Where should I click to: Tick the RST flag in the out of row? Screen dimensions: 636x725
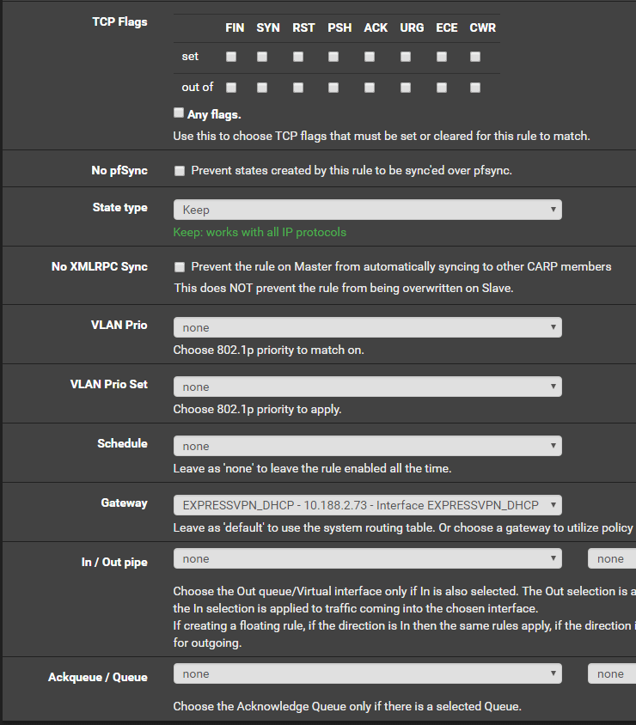298,88
